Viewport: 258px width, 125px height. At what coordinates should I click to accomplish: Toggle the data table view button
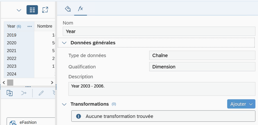pyautogui.click(x=32, y=10)
